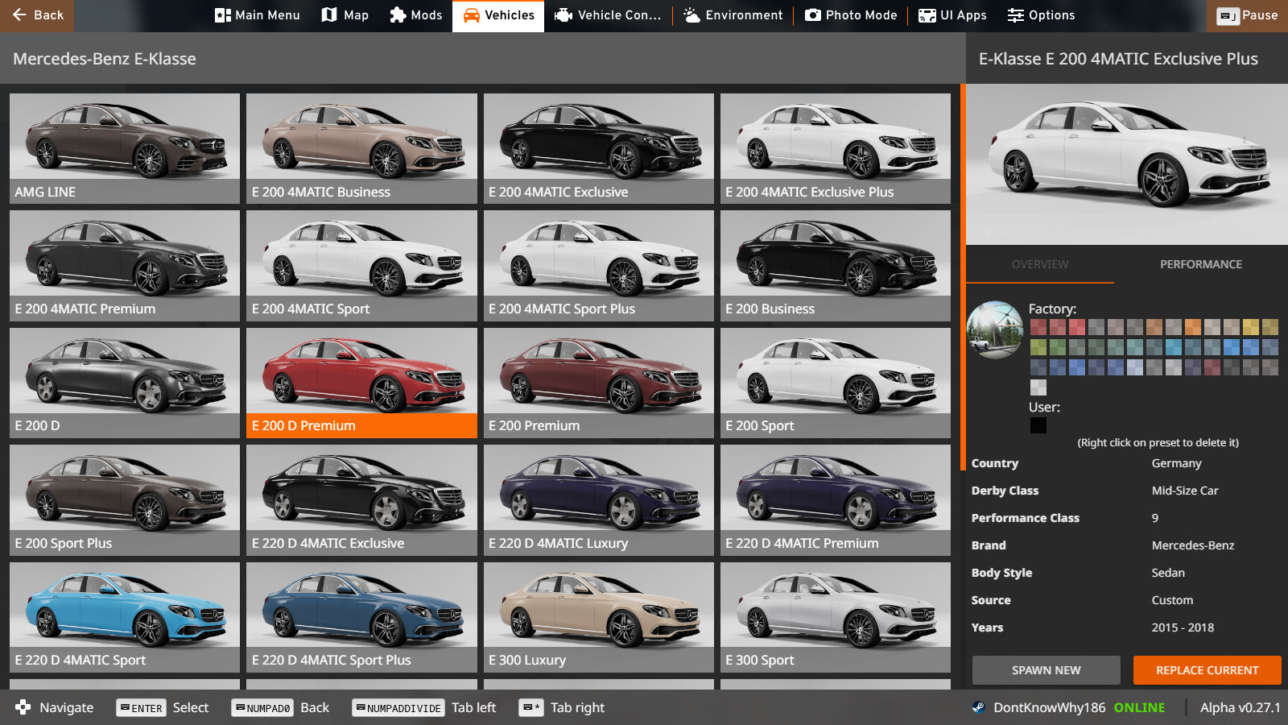
Task: Select the E 200 4MATIC Sport card
Action: click(x=361, y=266)
